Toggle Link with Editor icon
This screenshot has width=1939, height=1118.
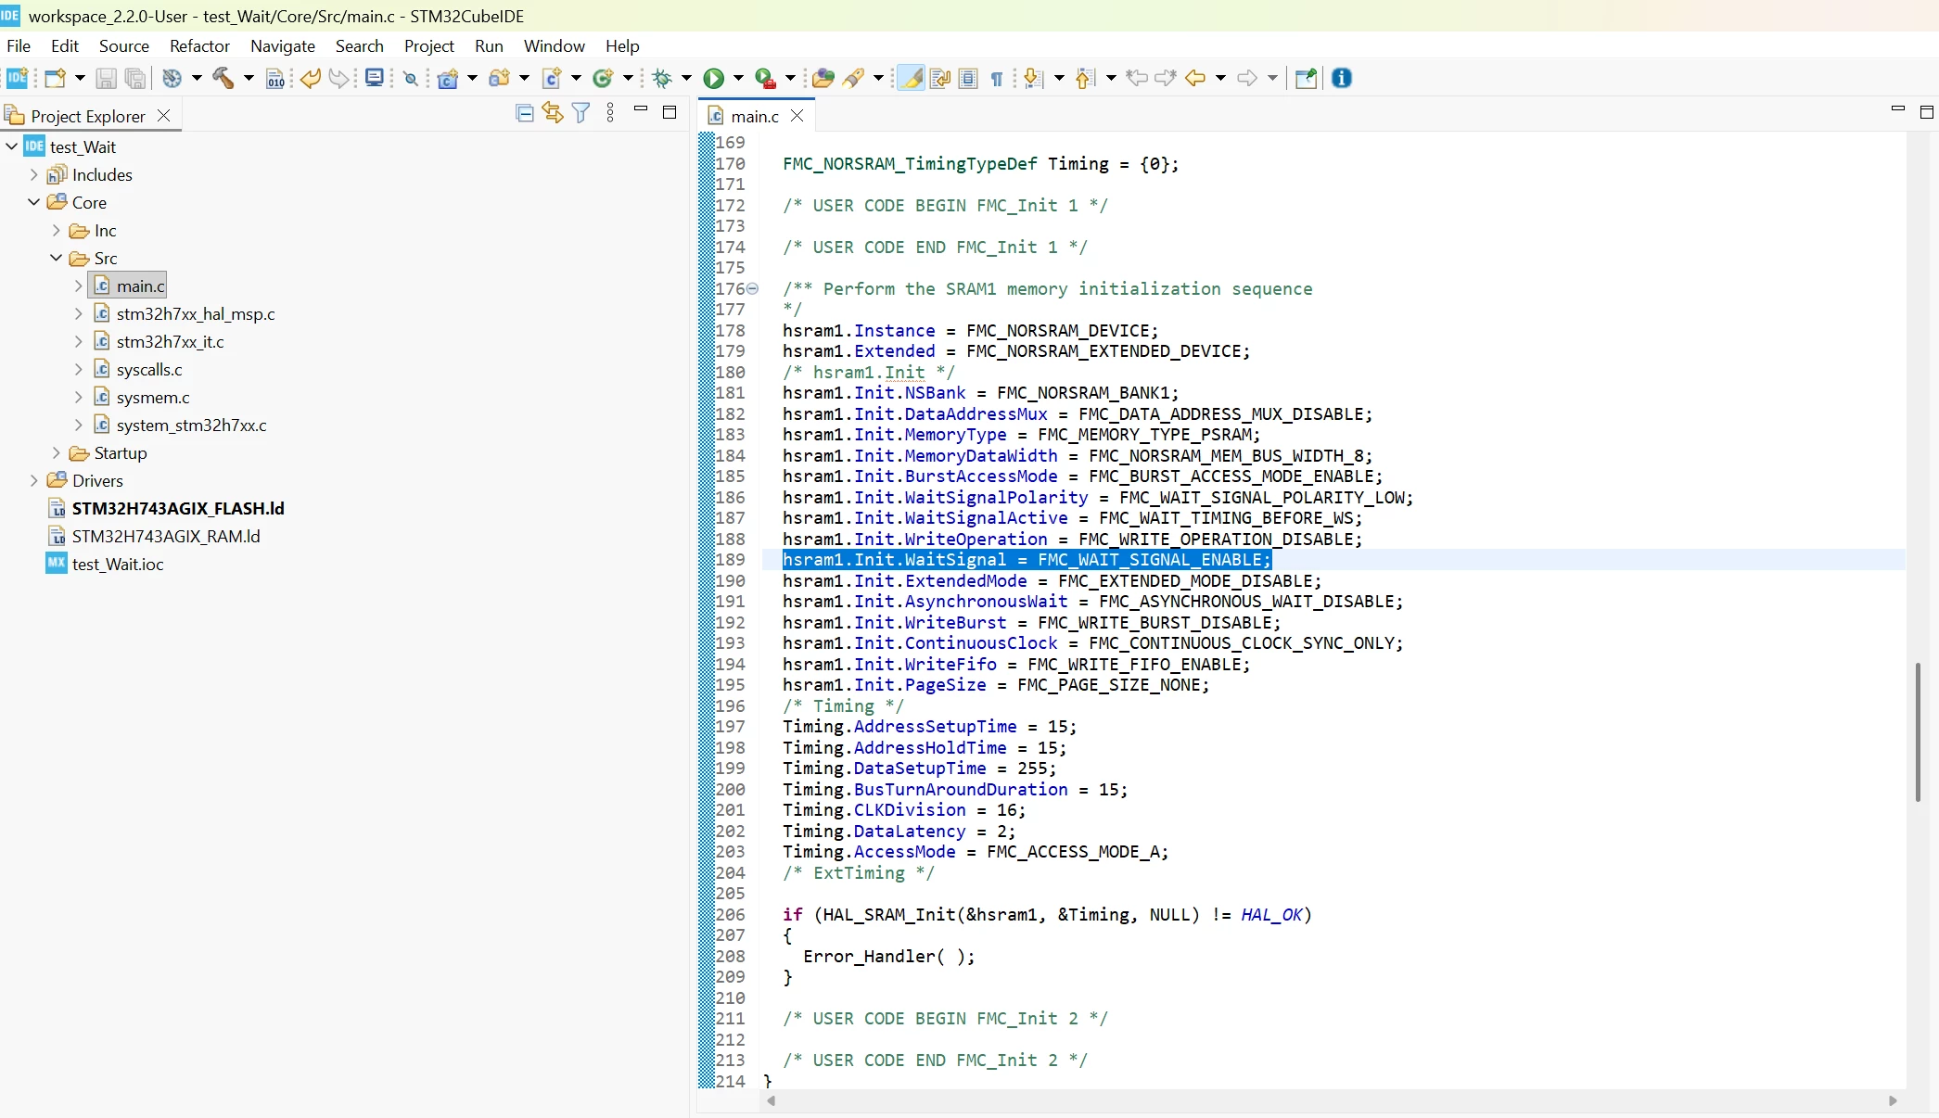coord(553,113)
